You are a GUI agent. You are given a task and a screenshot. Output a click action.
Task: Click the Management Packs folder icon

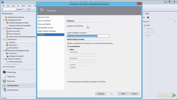click(6, 20)
